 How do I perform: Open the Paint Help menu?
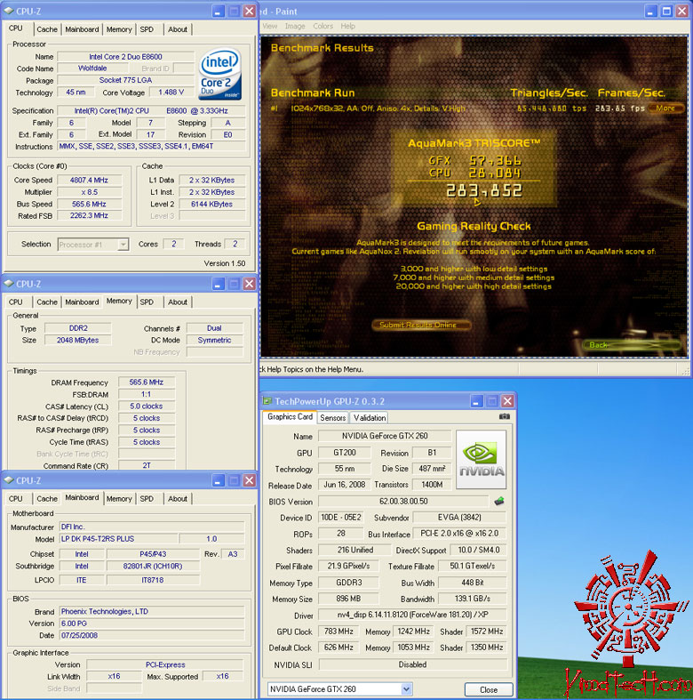(348, 27)
